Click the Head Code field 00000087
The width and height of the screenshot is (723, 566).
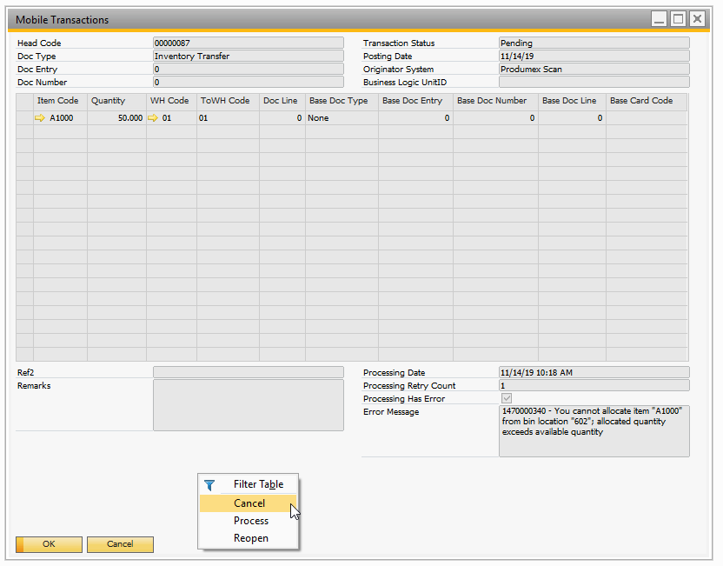(x=248, y=43)
